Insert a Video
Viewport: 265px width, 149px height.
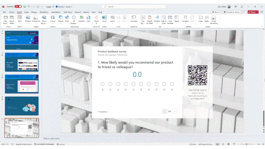point(200,19)
